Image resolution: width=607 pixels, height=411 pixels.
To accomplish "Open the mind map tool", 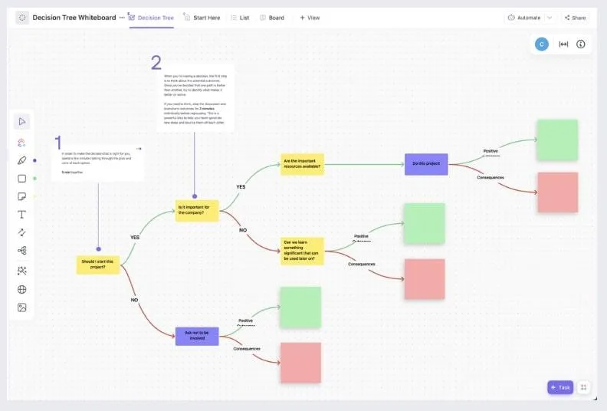I will point(22,251).
